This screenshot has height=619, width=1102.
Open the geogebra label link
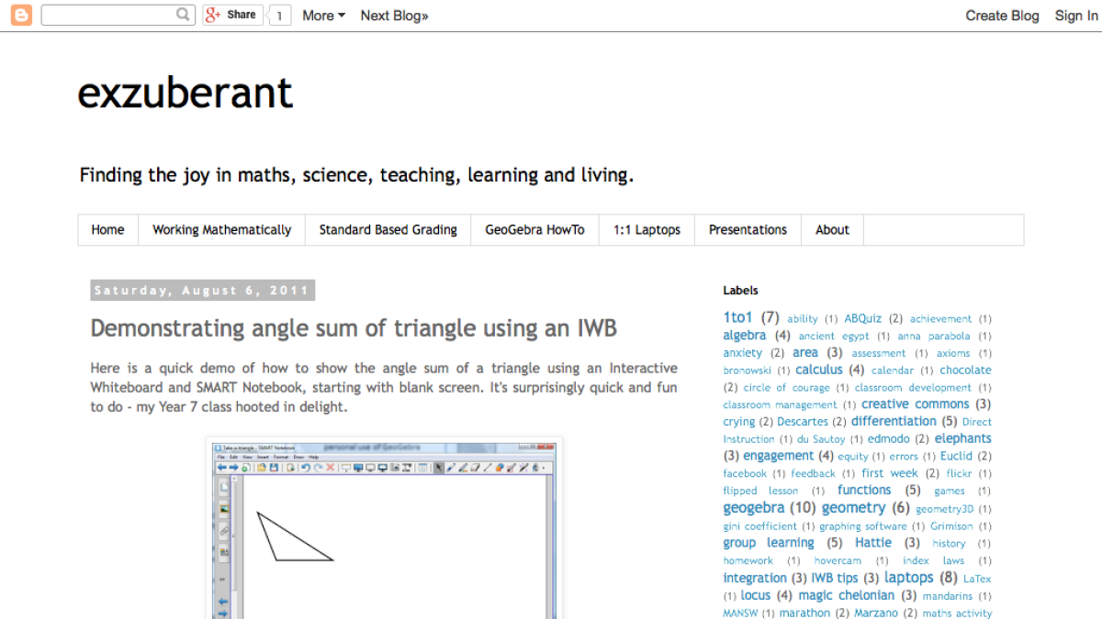click(x=753, y=507)
